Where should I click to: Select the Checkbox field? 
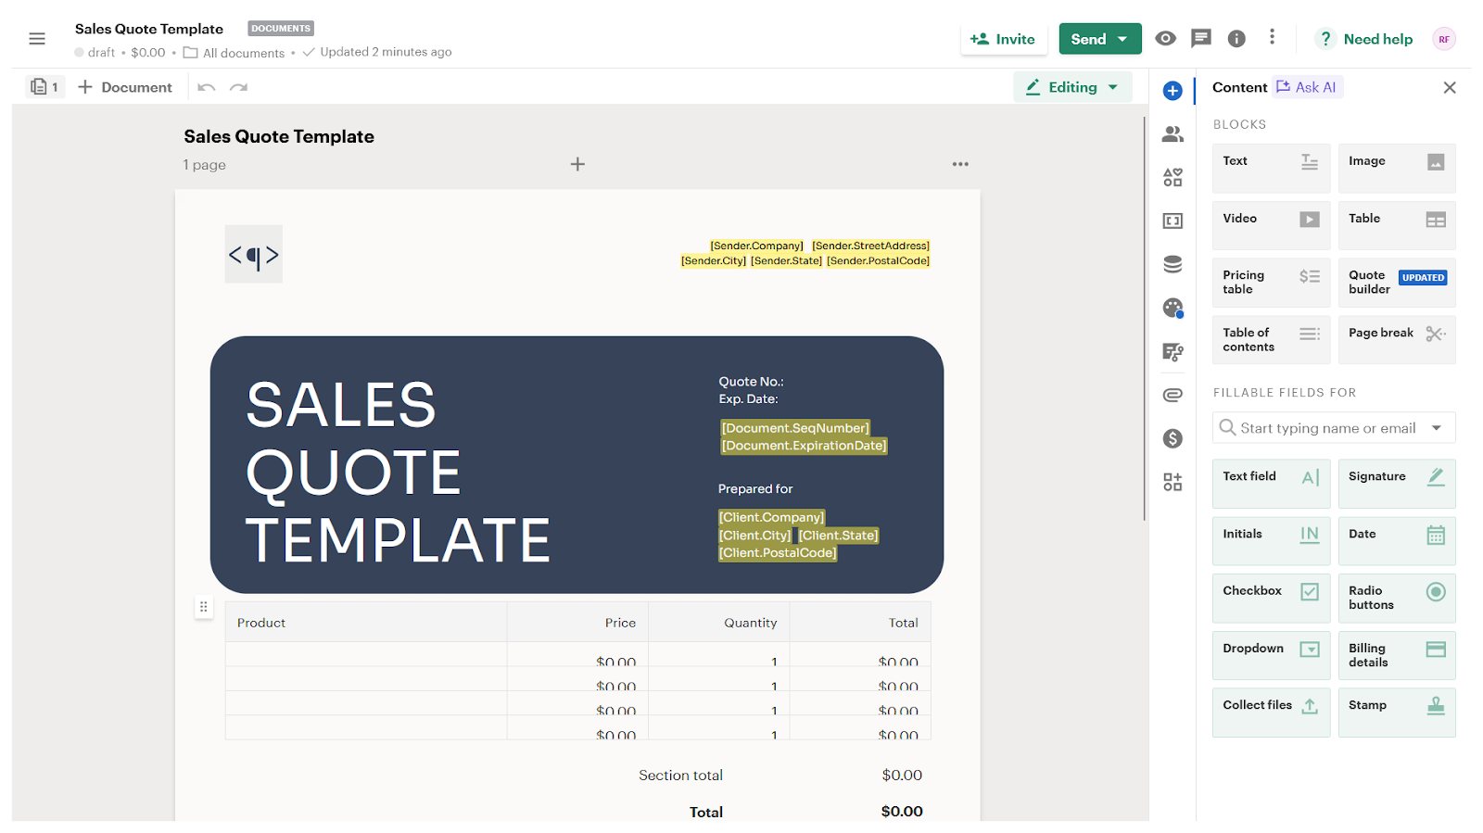pos(1271,599)
